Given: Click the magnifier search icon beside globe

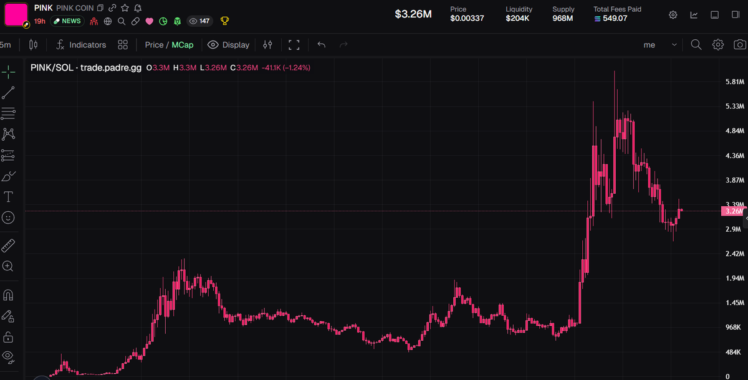Looking at the screenshot, I should 122,21.
